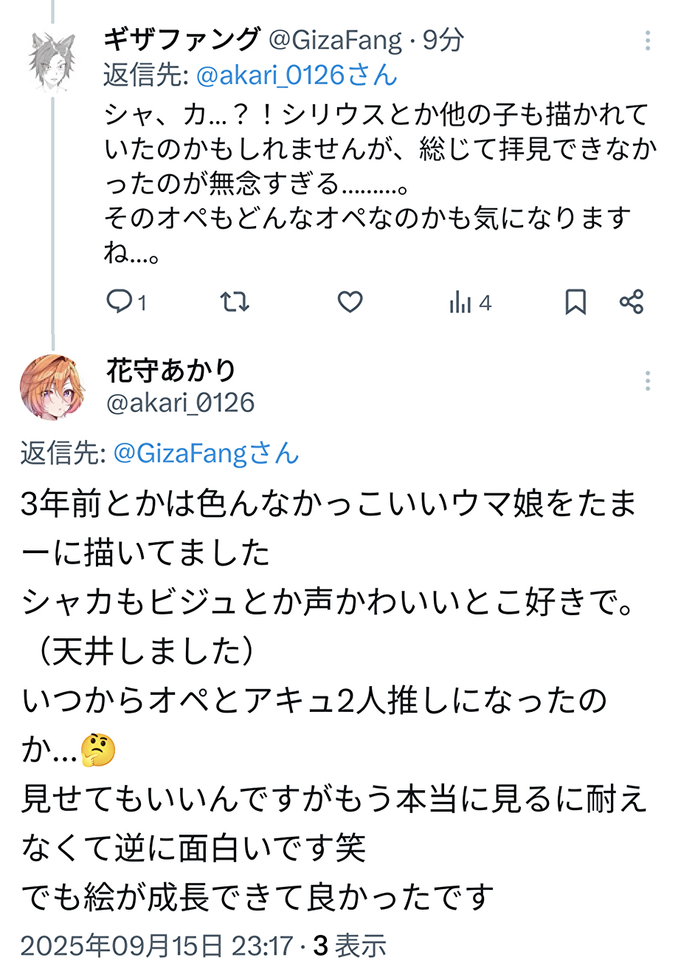
Task: Tap the share icon
Action: tap(632, 301)
